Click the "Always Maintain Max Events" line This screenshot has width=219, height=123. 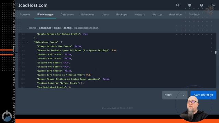pyautogui.click(x=60, y=46)
